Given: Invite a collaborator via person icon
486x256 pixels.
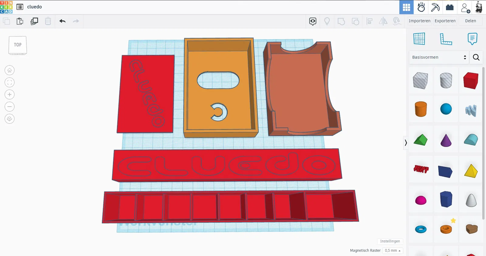Looking at the screenshot, I should click(465, 8).
